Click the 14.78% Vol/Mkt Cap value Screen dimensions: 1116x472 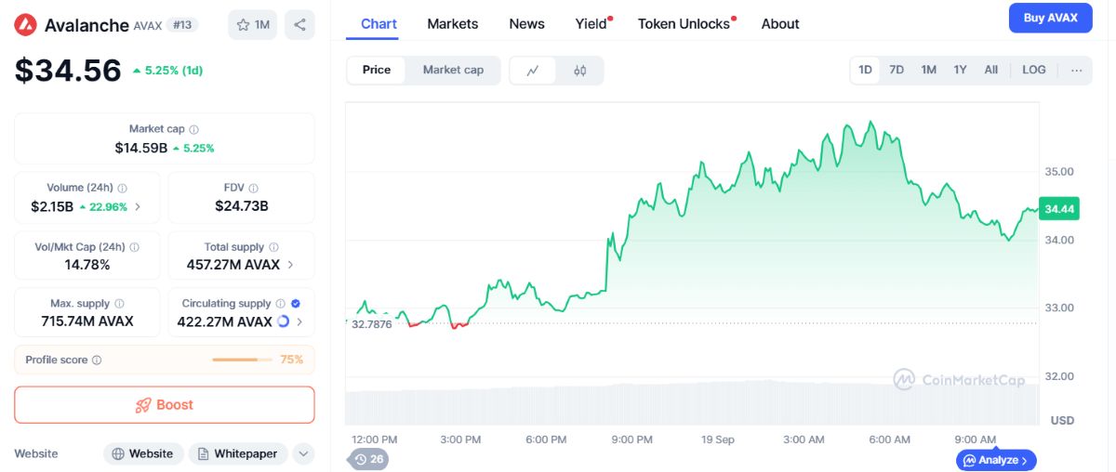click(x=87, y=265)
